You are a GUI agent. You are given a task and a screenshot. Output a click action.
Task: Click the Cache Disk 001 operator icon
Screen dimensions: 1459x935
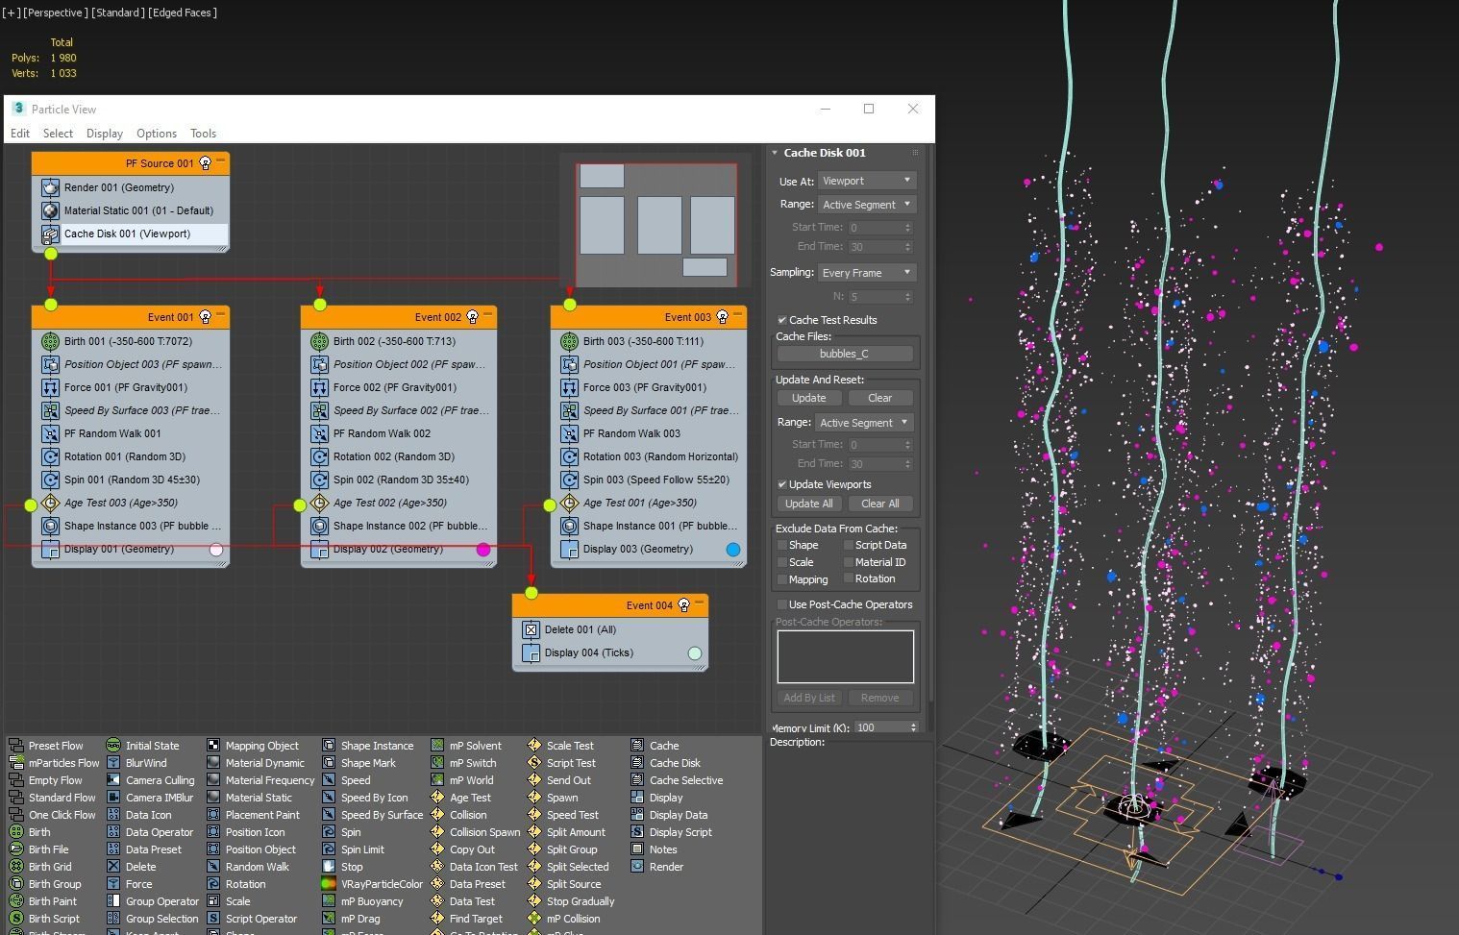point(50,234)
